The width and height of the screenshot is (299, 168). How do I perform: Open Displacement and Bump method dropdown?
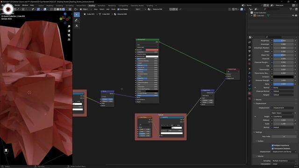click(x=284, y=152)
